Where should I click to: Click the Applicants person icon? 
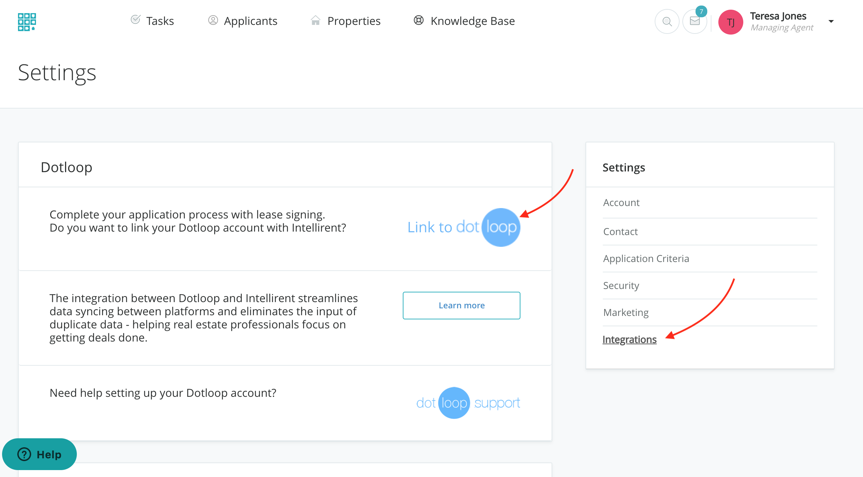[x=213, y=20]
